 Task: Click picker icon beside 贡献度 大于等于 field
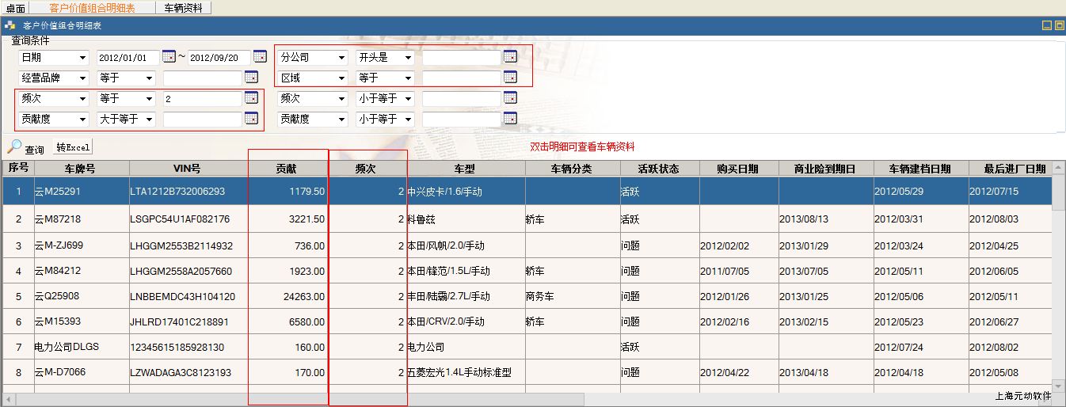pyautogui.click(x=251, y=119)
